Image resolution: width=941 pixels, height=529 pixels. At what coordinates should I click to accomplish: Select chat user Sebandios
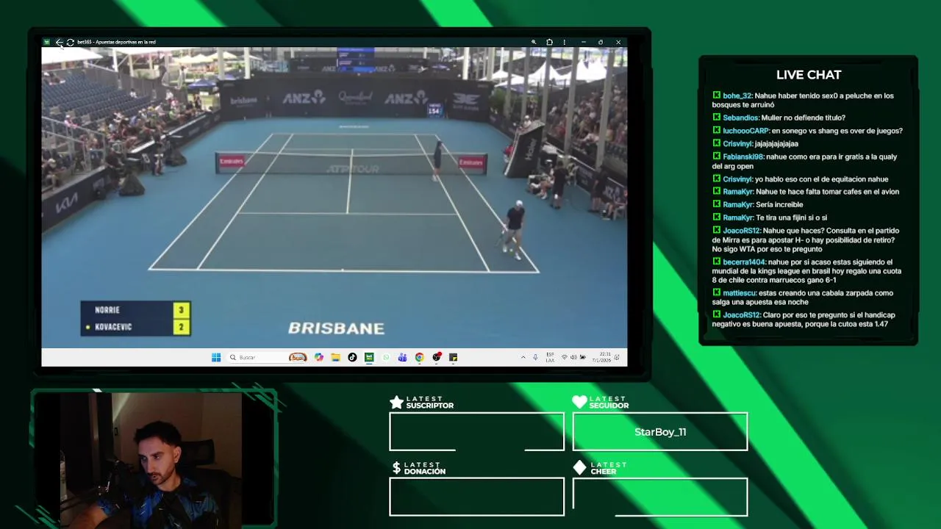[x=740, y=118]
